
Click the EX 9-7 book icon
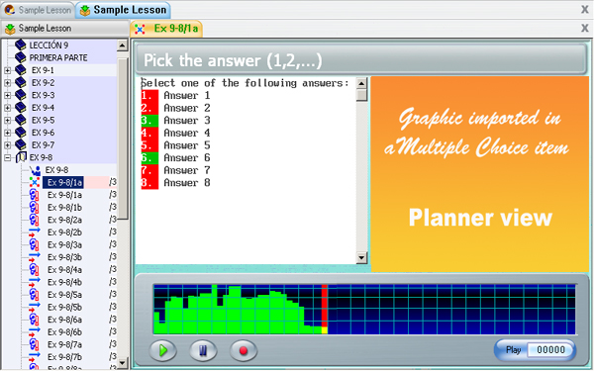click(20, 145)
